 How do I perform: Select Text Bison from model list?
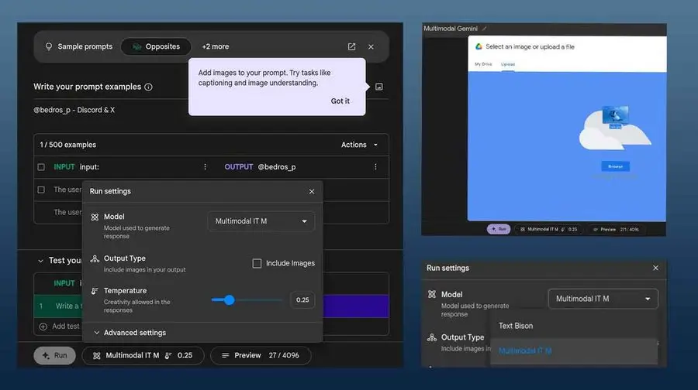point(516,326)
